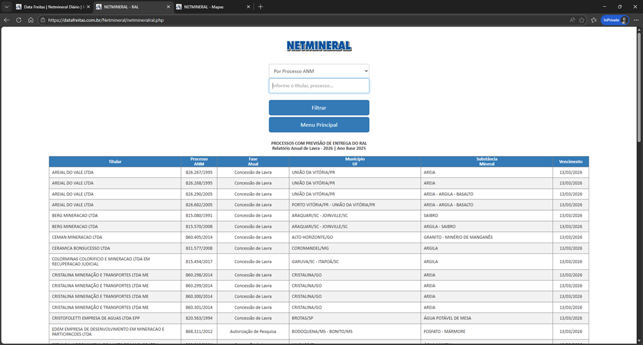Click the PROCESSOS COM PREVISÃO DE ENTREGA heading

(x=319, y=143)
